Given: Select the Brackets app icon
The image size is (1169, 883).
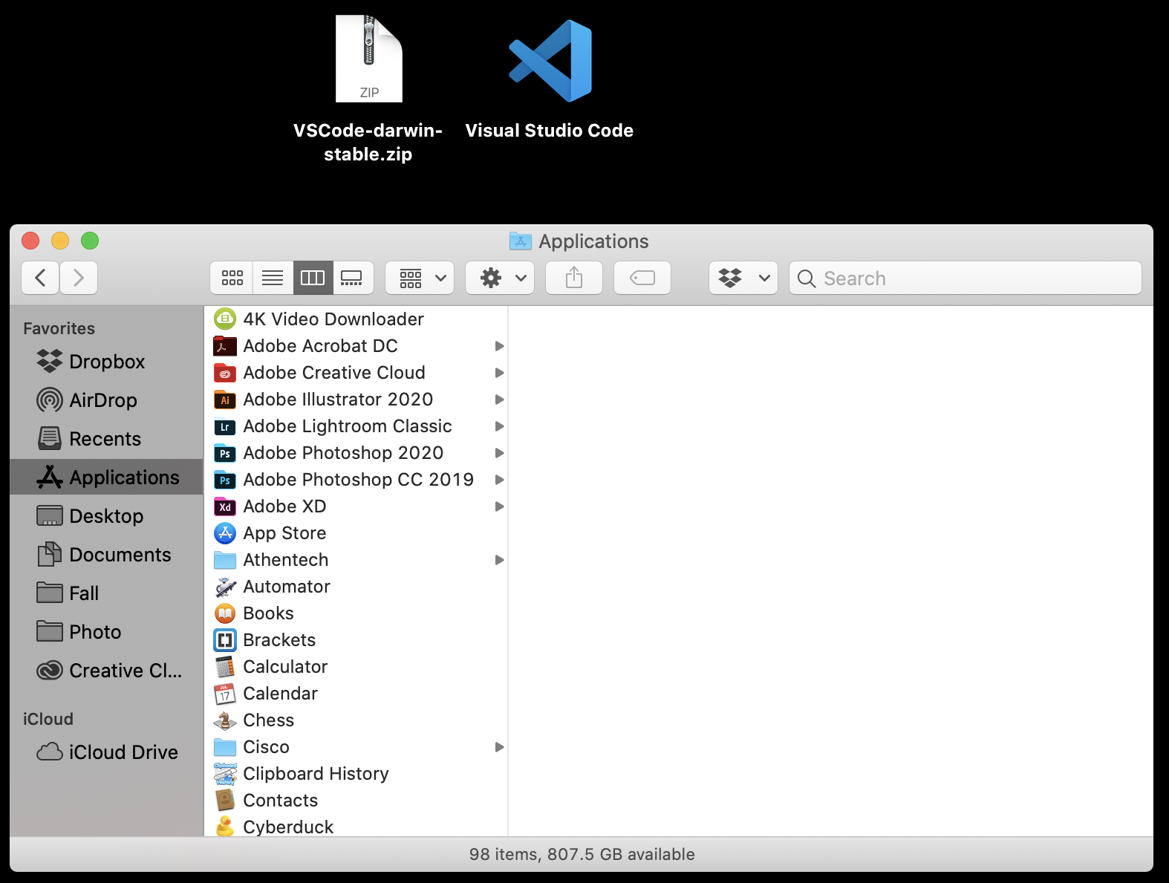Looking at the screenshot, I should [225, 640].
